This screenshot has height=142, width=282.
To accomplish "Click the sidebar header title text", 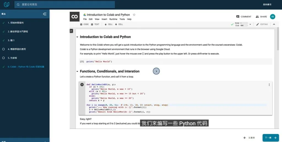I will point(4,14).
